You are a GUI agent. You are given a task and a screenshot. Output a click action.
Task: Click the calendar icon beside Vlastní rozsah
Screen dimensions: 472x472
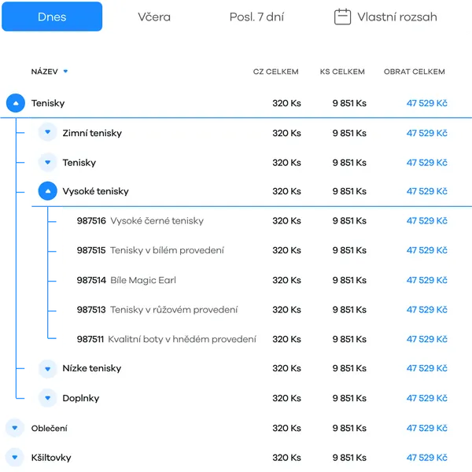click(342, 17)
